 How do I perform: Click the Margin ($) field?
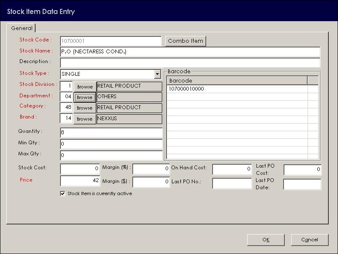(x=151, y=182)
